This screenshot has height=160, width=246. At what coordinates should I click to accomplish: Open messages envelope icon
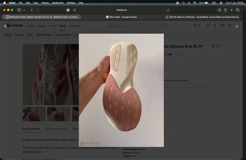pos(222,26)
